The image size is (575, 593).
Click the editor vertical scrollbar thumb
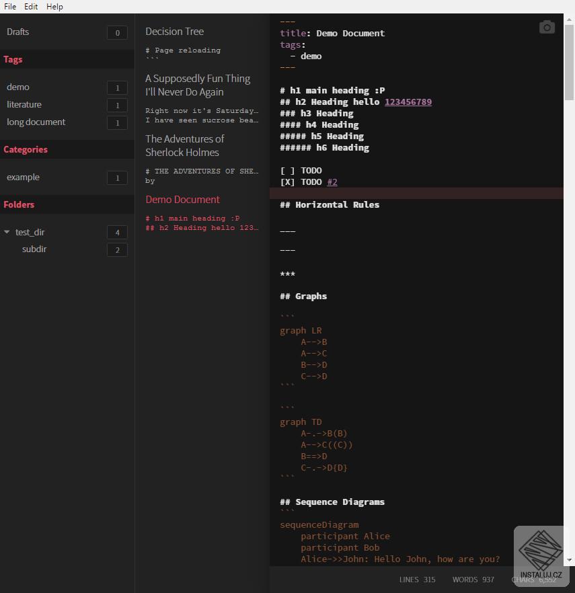pos(570,61)
